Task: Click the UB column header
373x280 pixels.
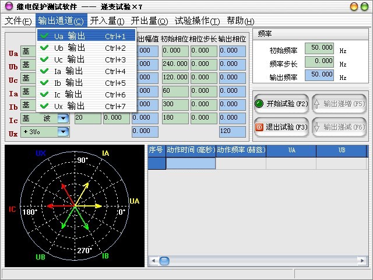Action: [x=342, y=150]
